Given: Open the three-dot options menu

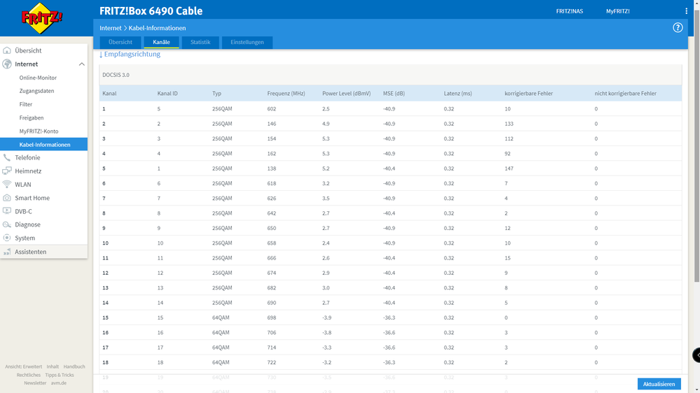Looking at the screenshot, I should [x=686, y=11].
